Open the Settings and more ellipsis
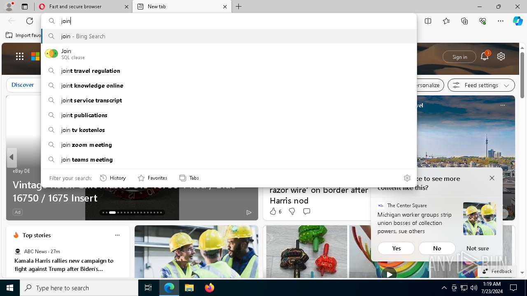 [x=501, y=21]
